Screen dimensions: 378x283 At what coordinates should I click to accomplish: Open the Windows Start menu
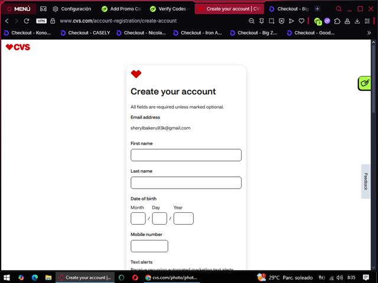click(x=6, y=278)
